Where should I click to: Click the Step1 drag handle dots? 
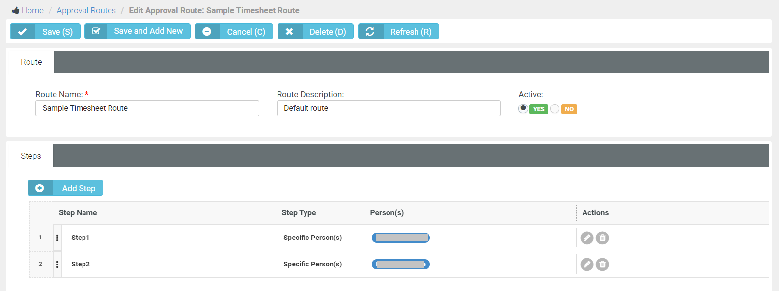point(57,238)
